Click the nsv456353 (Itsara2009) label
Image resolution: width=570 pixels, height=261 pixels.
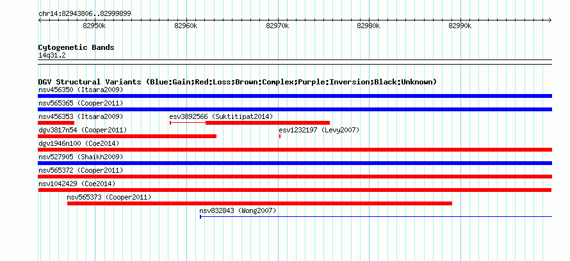click(x=81, y=116)
